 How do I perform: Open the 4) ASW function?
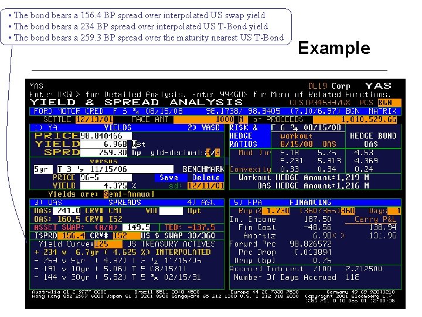(201, 203)
